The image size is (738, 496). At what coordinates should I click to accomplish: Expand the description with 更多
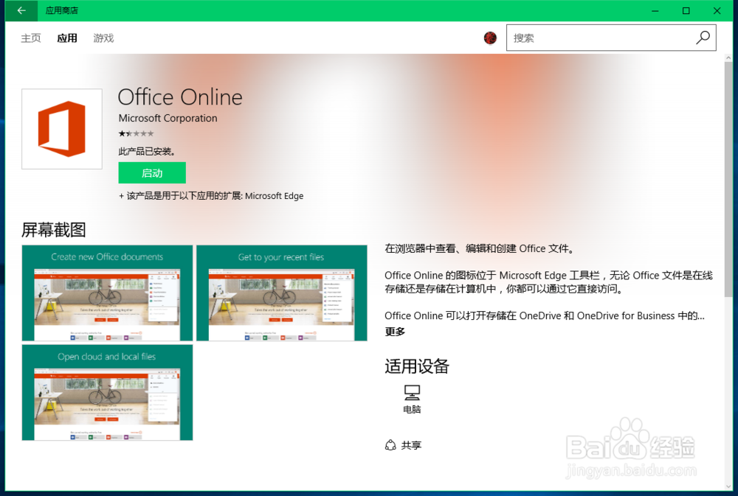(x=394, y=332)
